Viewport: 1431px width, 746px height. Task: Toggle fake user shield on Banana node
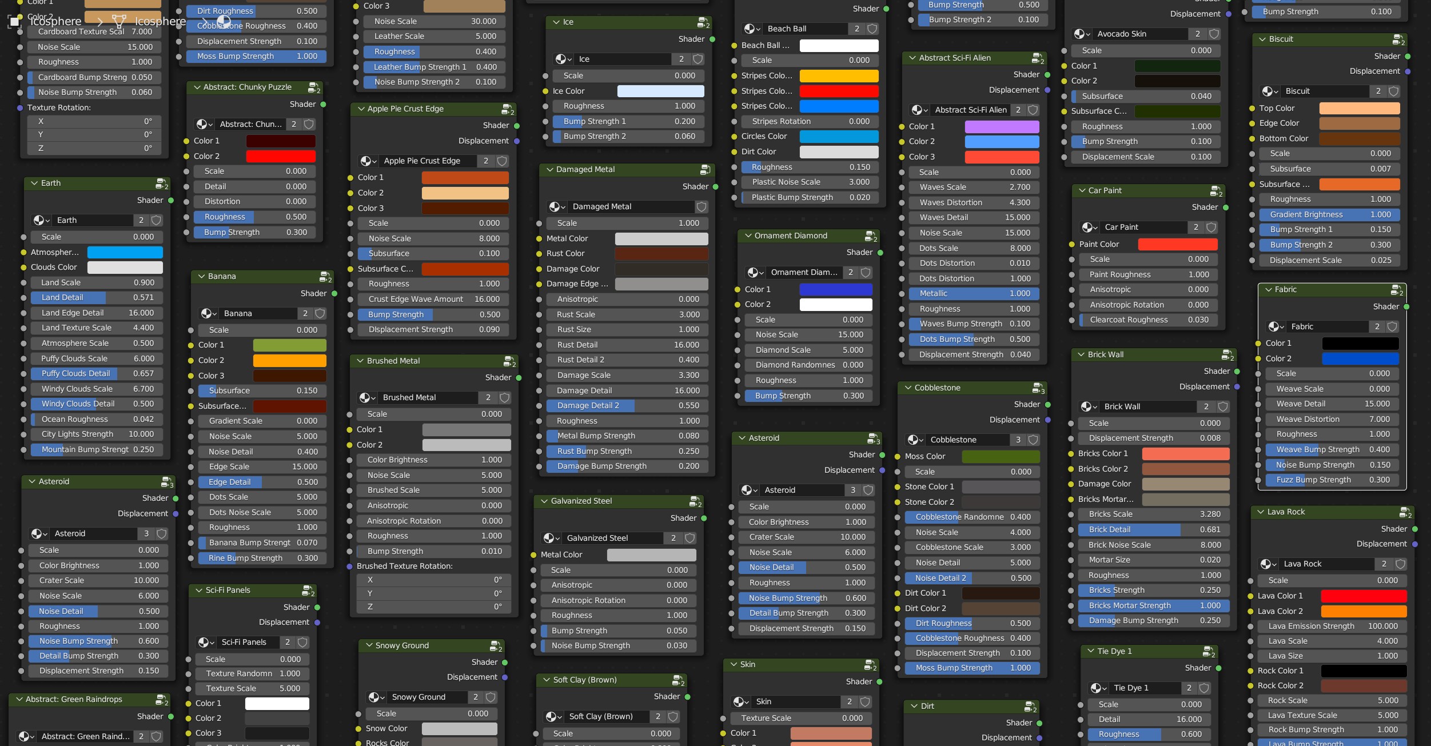coord(320,314)
